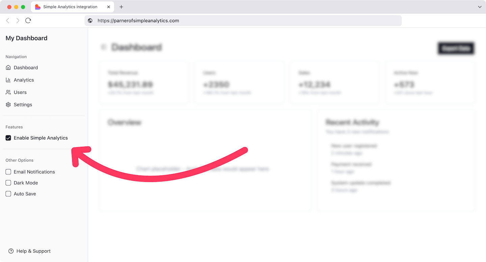Click blurred sidebar toggle icon beside Dashboard heading

(104, 47)
